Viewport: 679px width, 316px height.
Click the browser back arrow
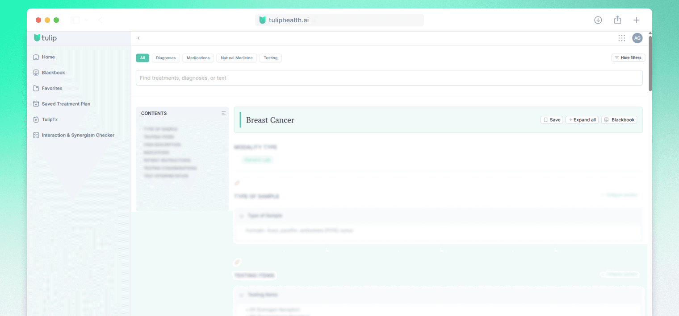click(100, 20)
